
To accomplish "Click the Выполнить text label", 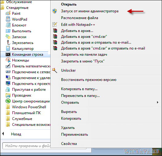I will (x=22, y=31).
